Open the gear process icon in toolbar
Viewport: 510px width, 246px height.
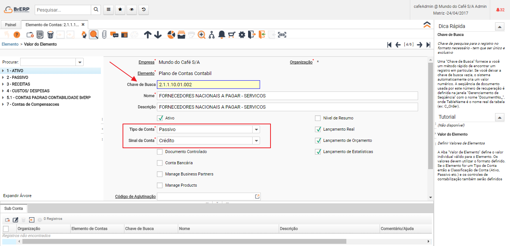(242, 35)
